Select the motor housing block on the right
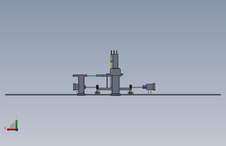 click(151, 87)
